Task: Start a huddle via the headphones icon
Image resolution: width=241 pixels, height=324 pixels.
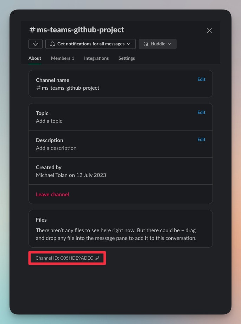Action: 146,44
